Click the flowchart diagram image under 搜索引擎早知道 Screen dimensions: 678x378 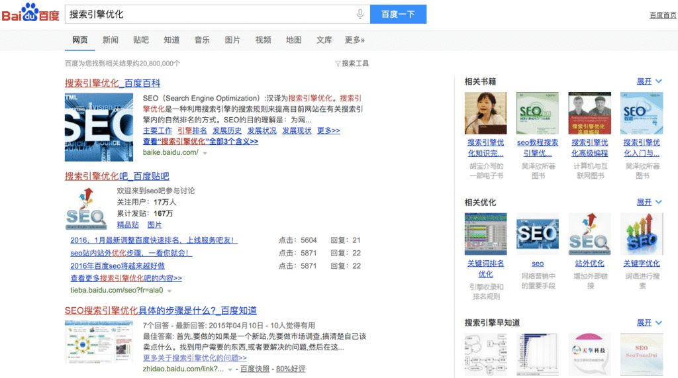point(485,354)
